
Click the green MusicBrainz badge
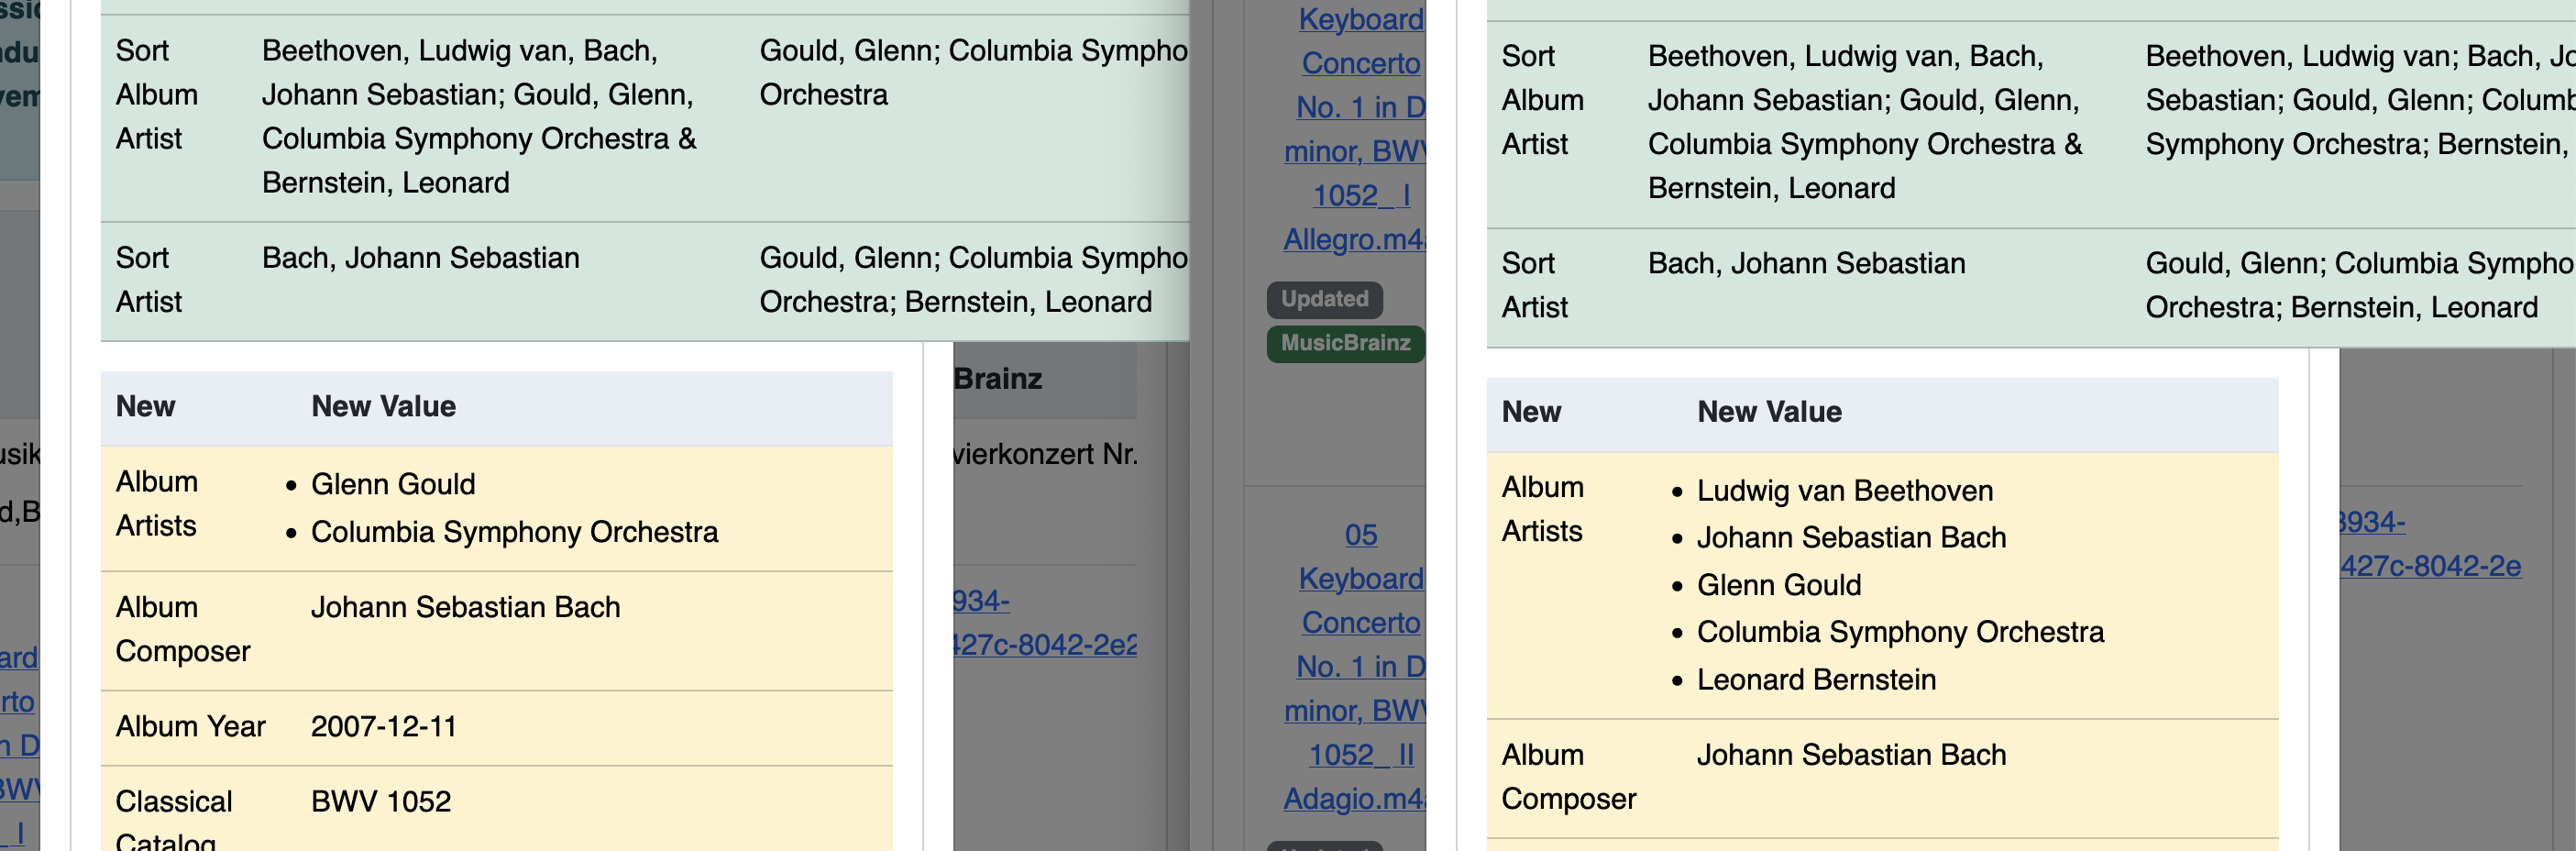pyautogui.click(x=1345, y=343)
